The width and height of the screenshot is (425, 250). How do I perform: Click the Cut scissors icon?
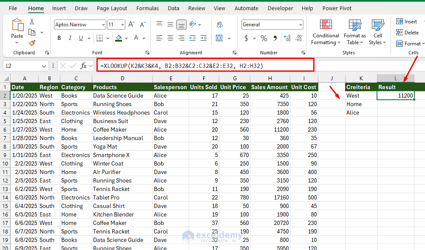coord(32,22)
